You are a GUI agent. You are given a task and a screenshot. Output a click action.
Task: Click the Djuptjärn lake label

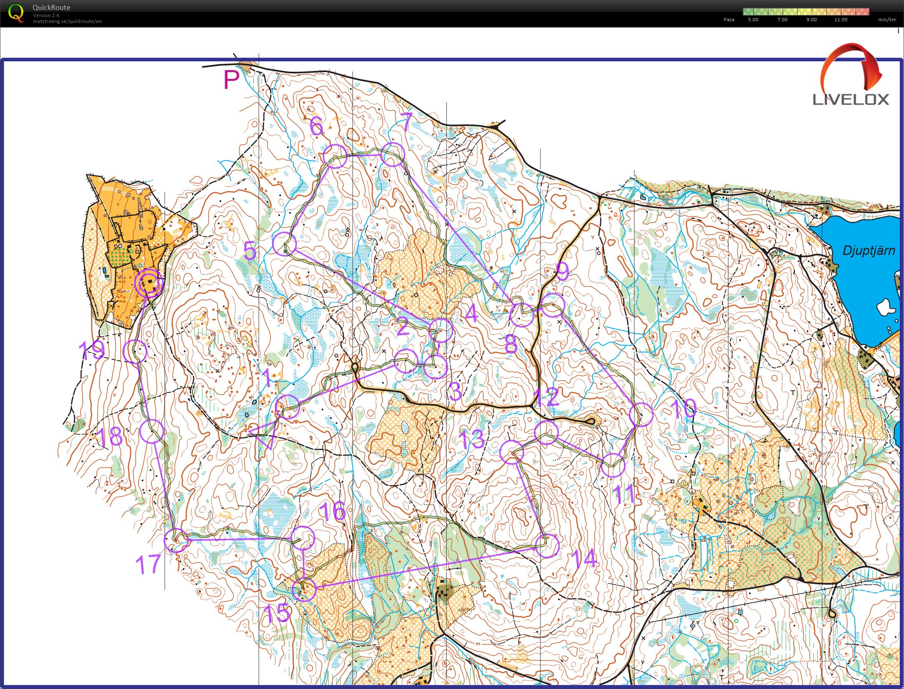pyautogui.click(x=869, y=251)
